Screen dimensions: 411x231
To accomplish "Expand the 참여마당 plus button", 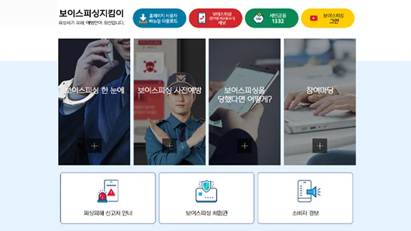I will [320, 146].
